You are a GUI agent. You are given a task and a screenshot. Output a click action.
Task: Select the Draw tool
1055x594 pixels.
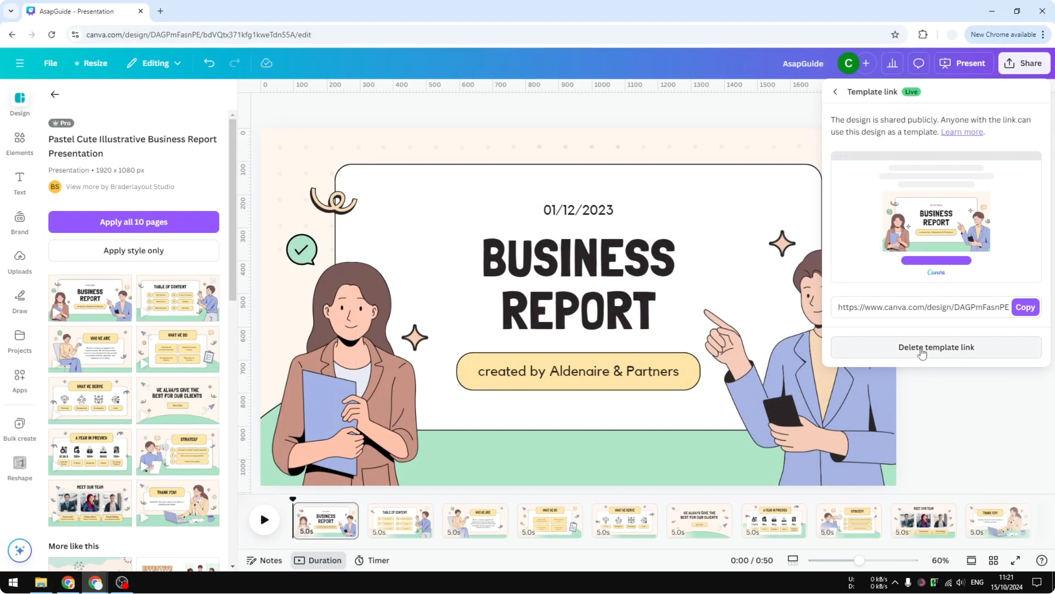(19, 301)
